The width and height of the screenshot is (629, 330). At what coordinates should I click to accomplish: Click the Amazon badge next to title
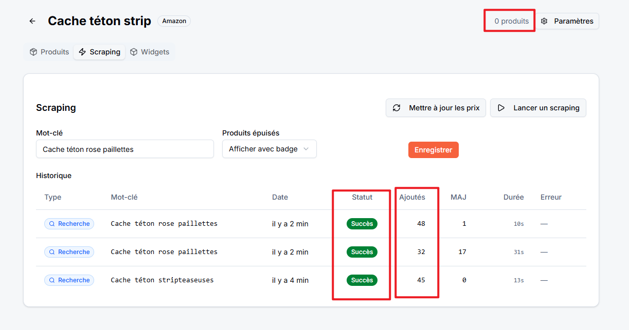coord(174,21)
